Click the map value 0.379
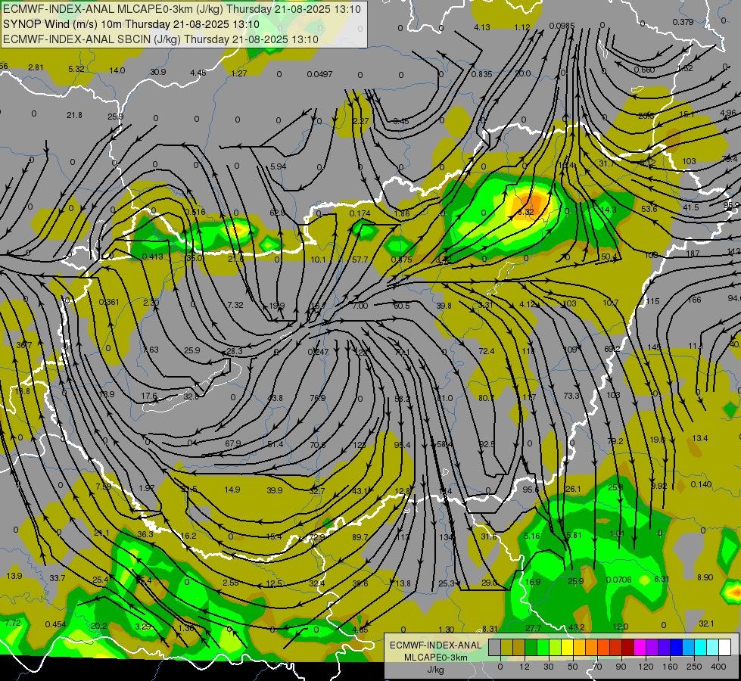741x681 pixels. coord(683,22)
